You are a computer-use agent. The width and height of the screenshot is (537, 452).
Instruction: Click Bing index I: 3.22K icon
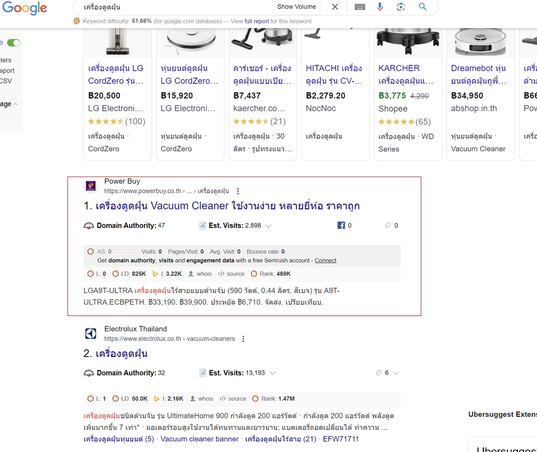coord(155,274)
